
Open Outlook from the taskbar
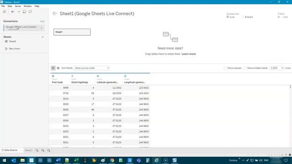[14, 160]
